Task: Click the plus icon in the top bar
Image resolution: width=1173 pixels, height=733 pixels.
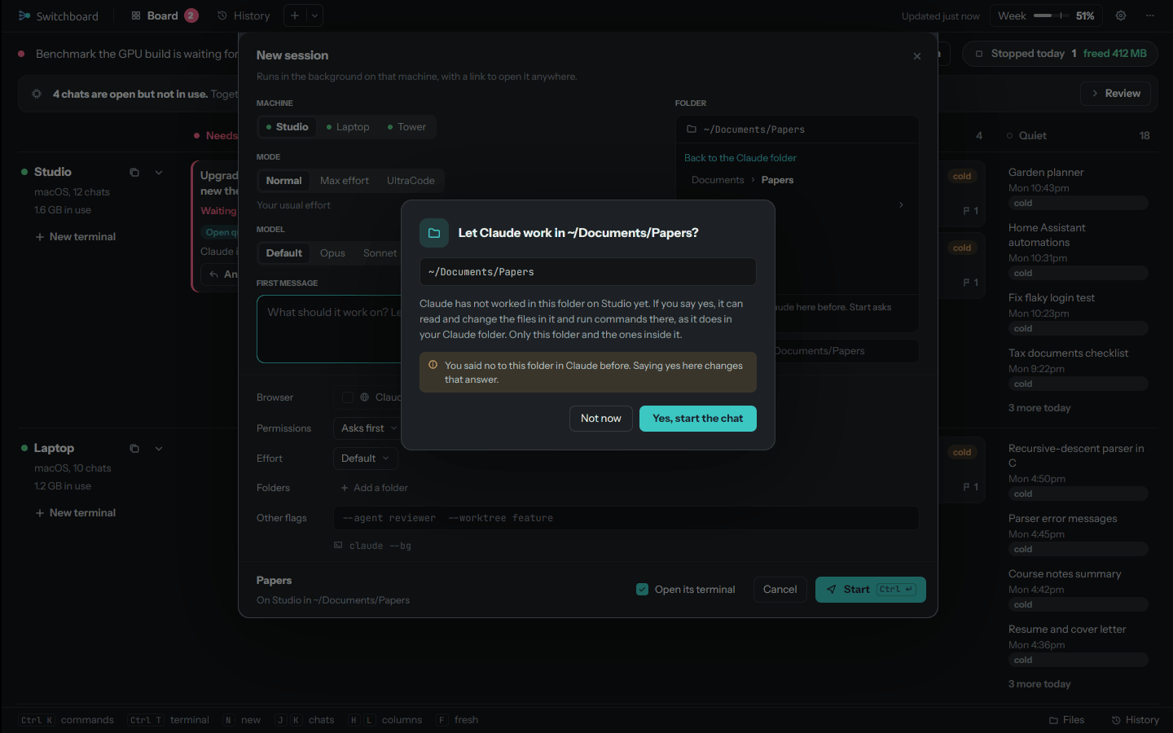Action: click(x=295, y=15)
